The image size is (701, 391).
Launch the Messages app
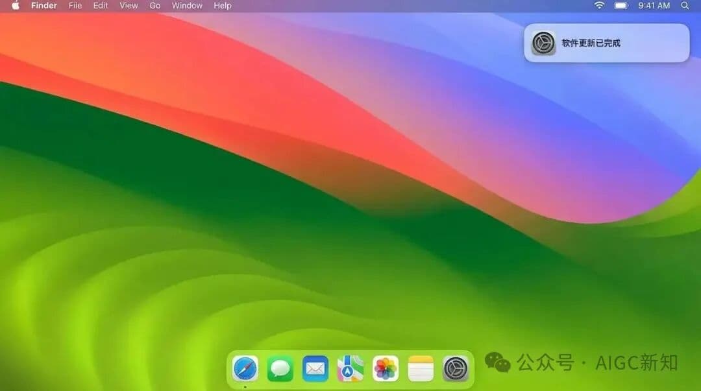pyautogui.click(x=280, y=368)
